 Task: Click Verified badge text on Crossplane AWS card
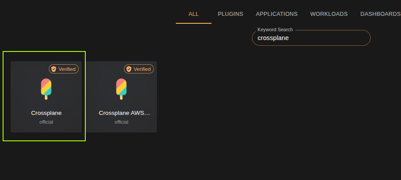[x=142, y=69]
